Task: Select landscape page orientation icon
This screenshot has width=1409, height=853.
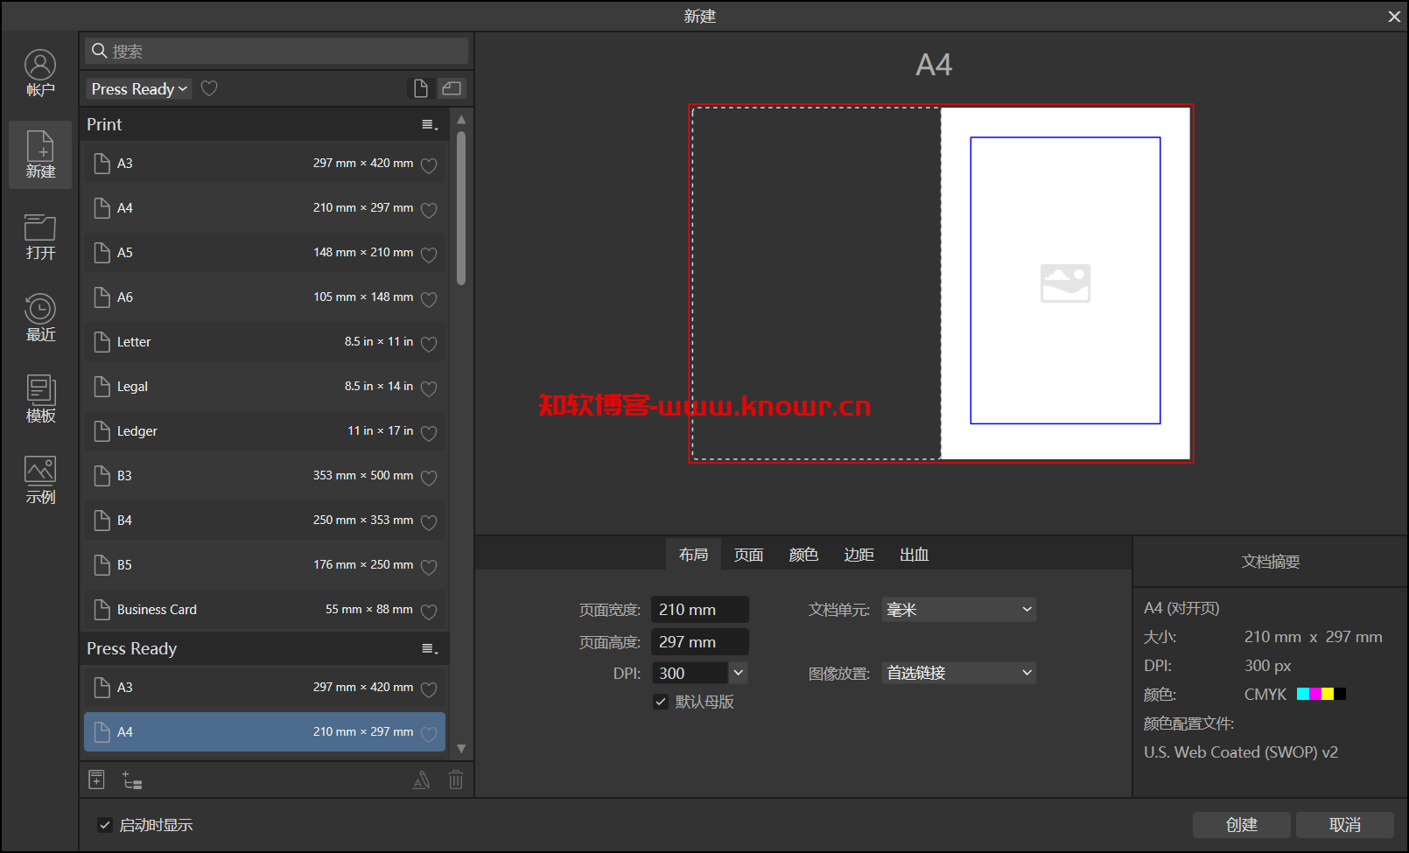Action: point(452,88)
